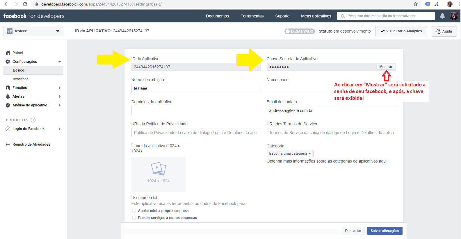This screenshot has height=239, width=461.
Task: Open the Escolha uma categoria dropdown
Action: coord(290,154)
